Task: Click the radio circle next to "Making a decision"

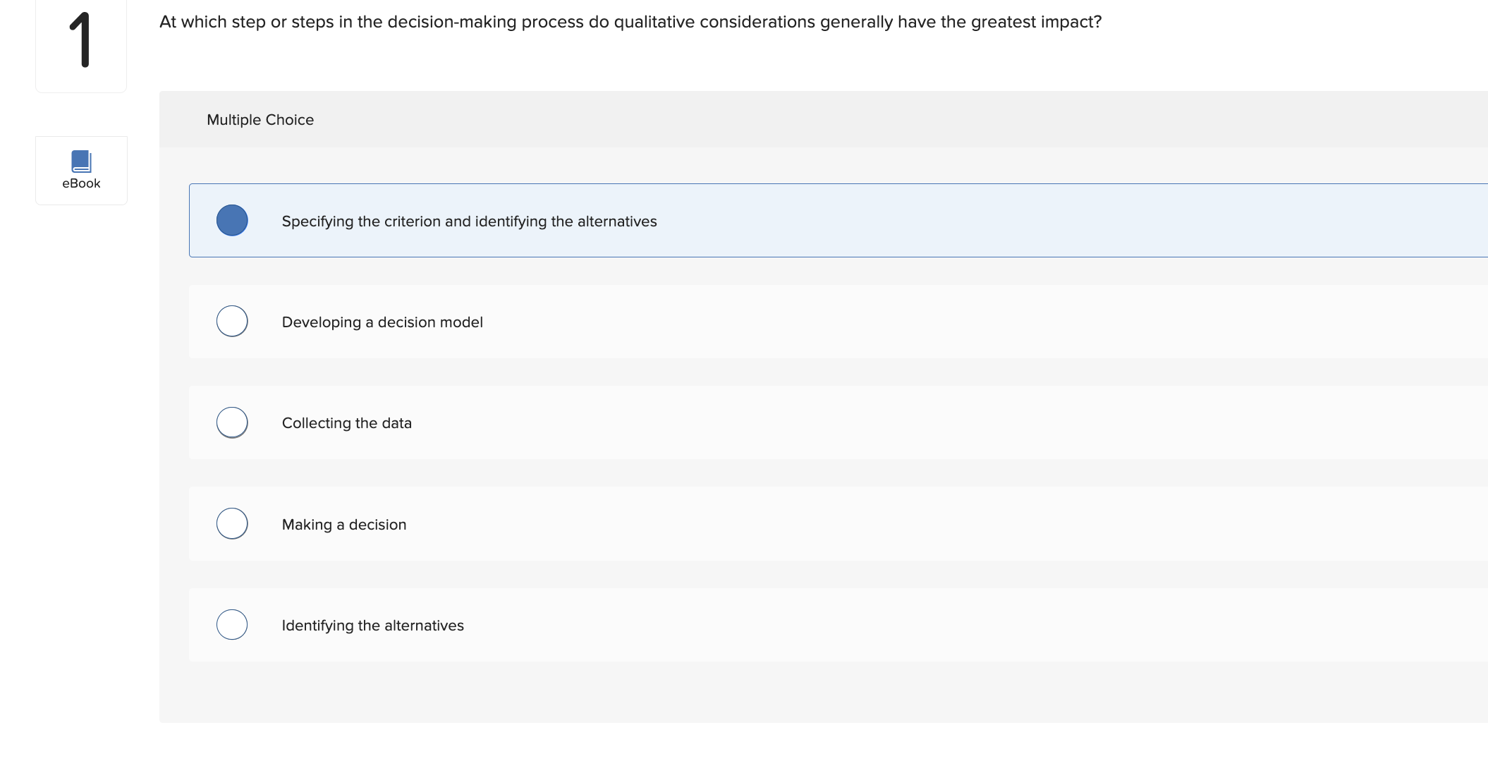Action: coord(231,523)
